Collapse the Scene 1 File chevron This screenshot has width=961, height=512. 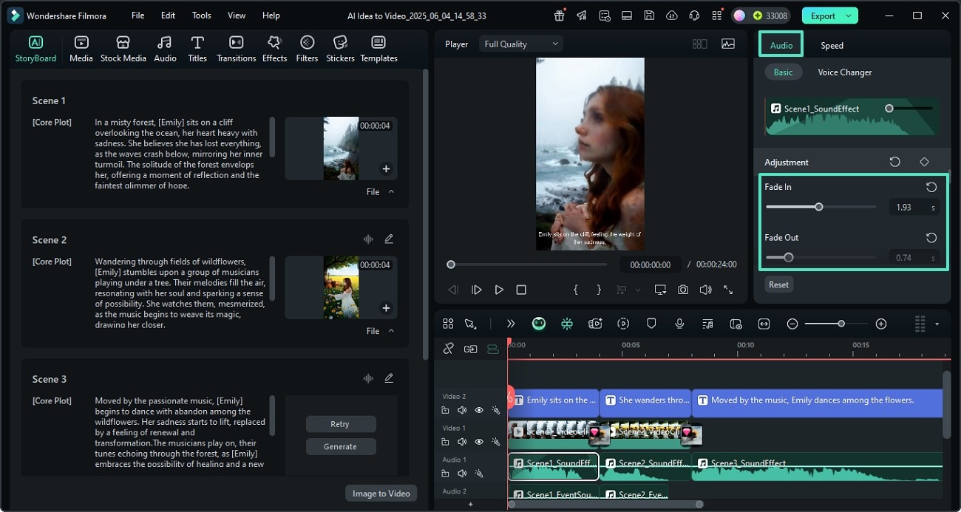pyautogui.click(x=391, y=191)
